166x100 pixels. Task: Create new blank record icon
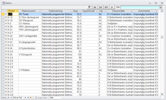[31, 97]
